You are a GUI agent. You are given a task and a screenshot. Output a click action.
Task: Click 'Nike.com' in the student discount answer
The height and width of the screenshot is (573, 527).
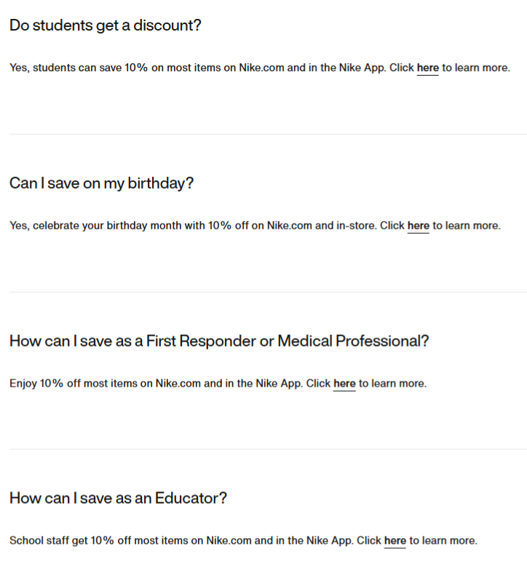coord(262,68)
